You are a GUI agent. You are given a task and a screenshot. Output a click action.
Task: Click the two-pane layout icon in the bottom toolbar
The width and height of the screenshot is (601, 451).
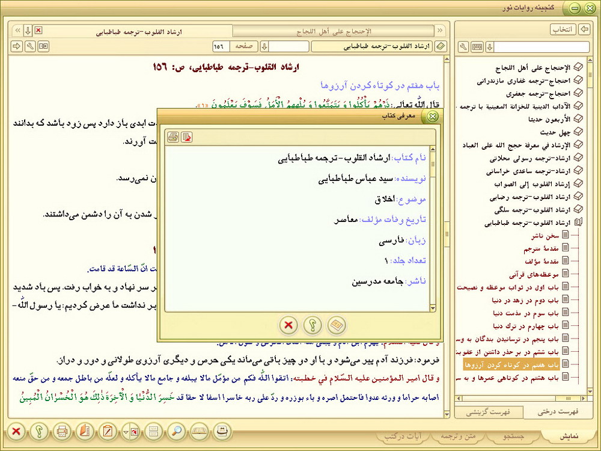pyautogui.click(x=154, y=432)
